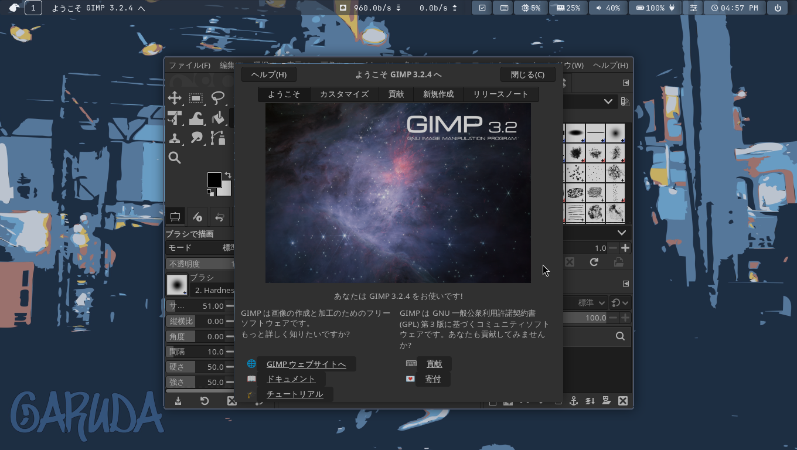
Task: Increase brush spacing with plus button
Action: click(625, 248)
